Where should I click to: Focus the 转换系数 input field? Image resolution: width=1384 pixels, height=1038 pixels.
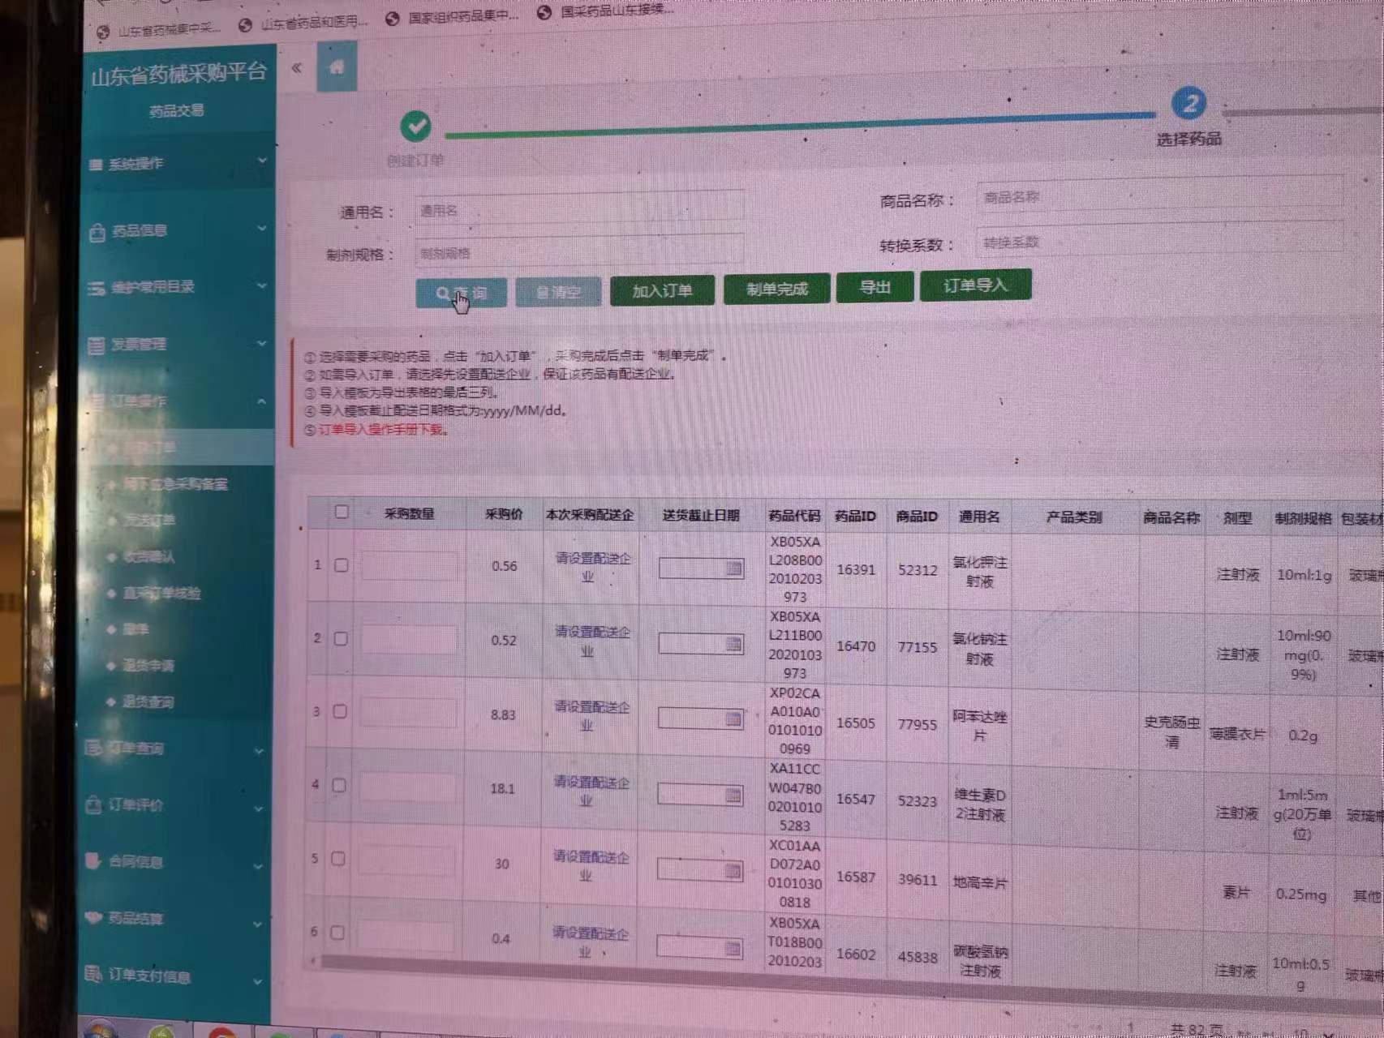pyautogui.click(x=1158, y=239)
